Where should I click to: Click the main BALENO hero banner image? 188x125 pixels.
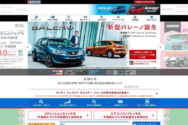(x=94, y=45)
